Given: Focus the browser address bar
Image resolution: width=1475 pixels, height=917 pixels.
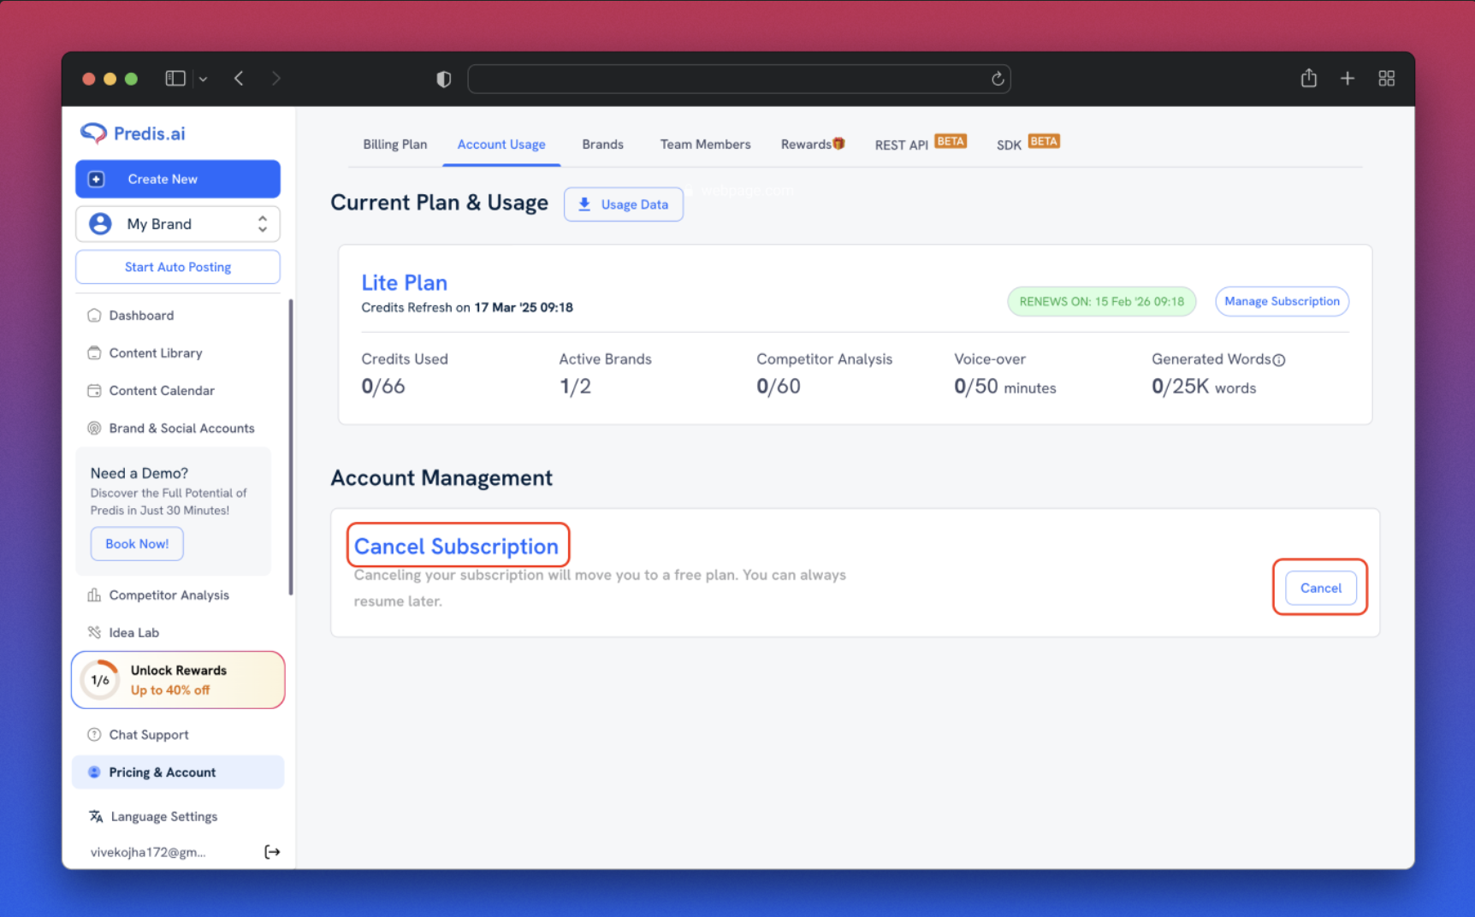Looking at the screenshot, I should click(739, 79).
